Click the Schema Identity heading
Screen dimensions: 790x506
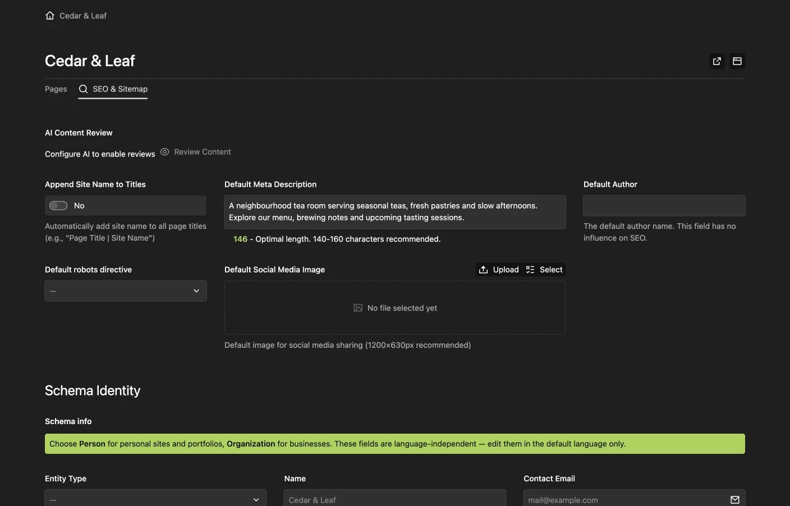(93, 390)
